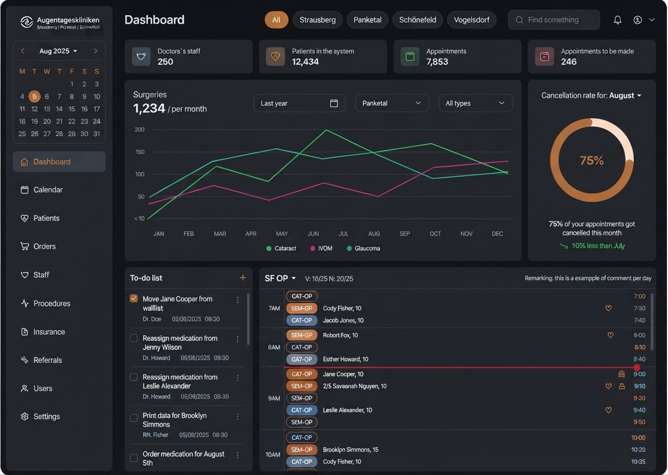The image size is (668, 475).
Task: Select the Vogelsdorf location filter
Action: coord(472,20)
